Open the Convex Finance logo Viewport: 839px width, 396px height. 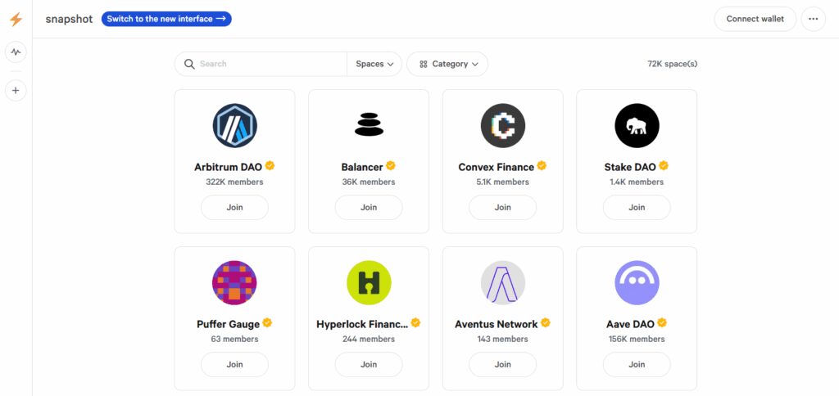point(503,125)
